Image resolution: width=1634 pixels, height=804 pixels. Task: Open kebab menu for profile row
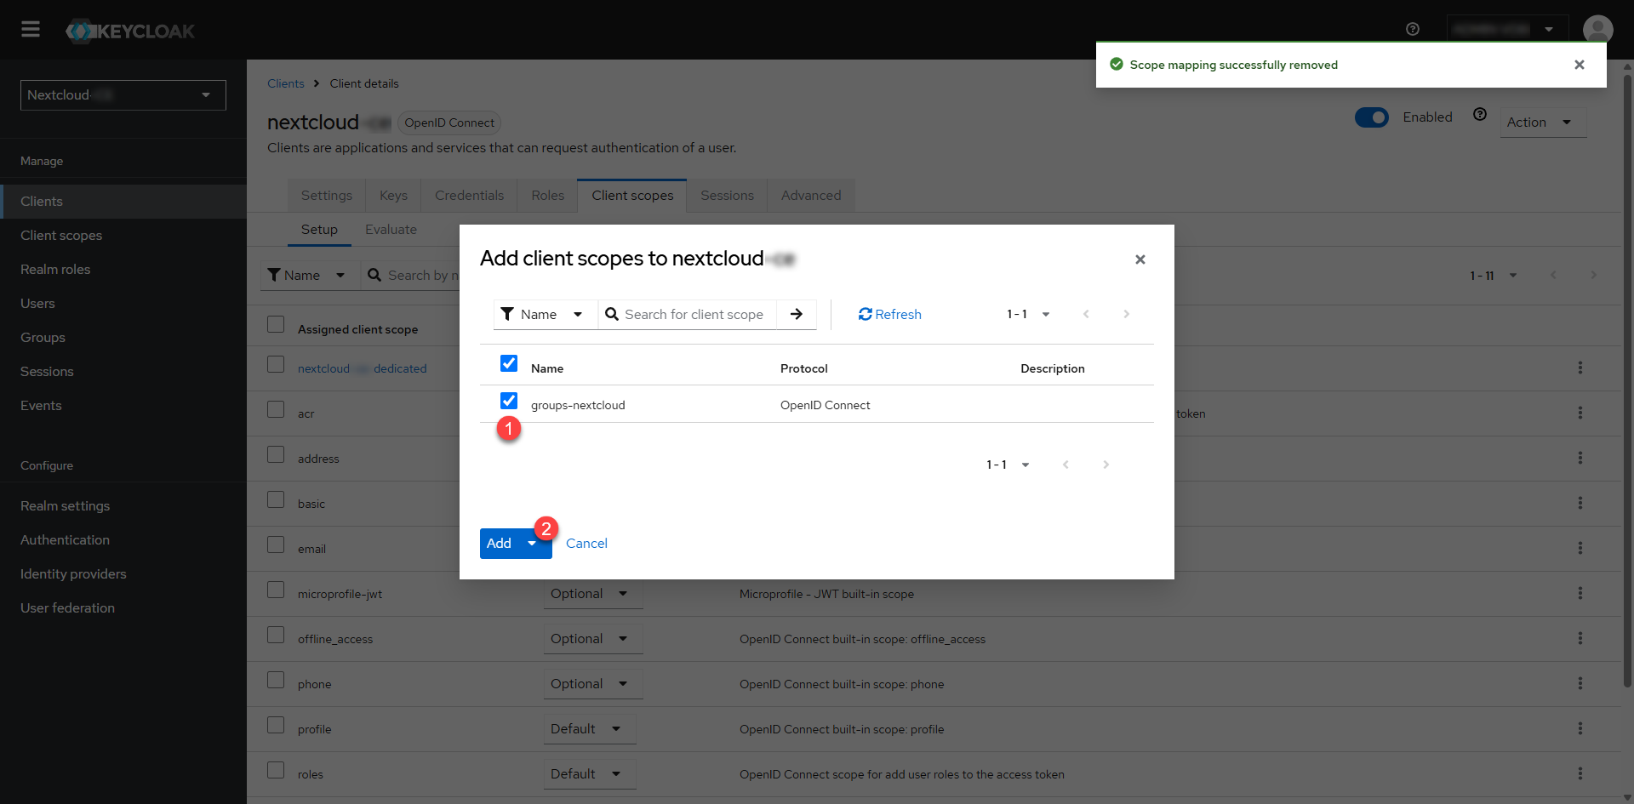[x=1580, y=728]
